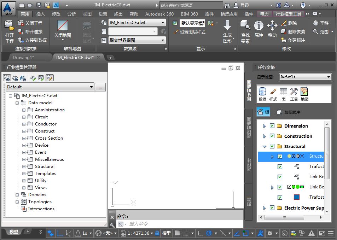This screenshot has width=337, height=240.
Task: Click Set Layer Style brush icon
Action: pos(176,32)
